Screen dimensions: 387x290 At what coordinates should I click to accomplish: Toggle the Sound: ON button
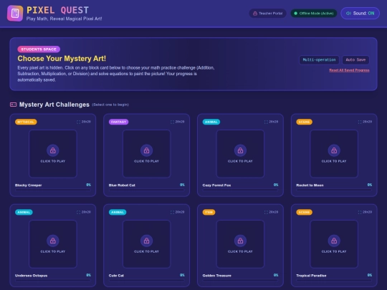click(x=360, y=14)
